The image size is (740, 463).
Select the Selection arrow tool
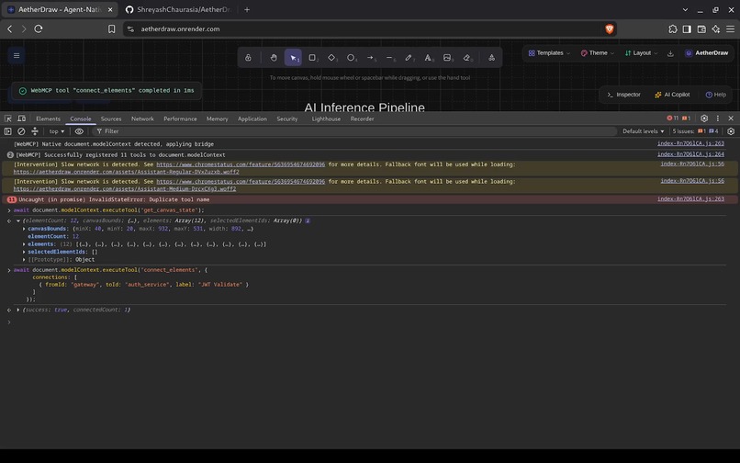[293, 58]
